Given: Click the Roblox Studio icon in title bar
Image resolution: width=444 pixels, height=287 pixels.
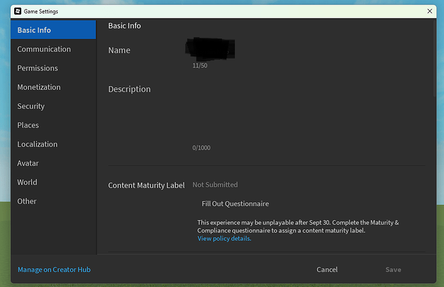Looking at the screenshot, I should tap(17, 11).
